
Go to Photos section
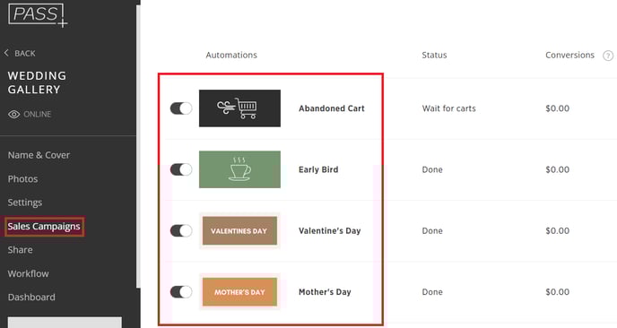pos(22,179)
